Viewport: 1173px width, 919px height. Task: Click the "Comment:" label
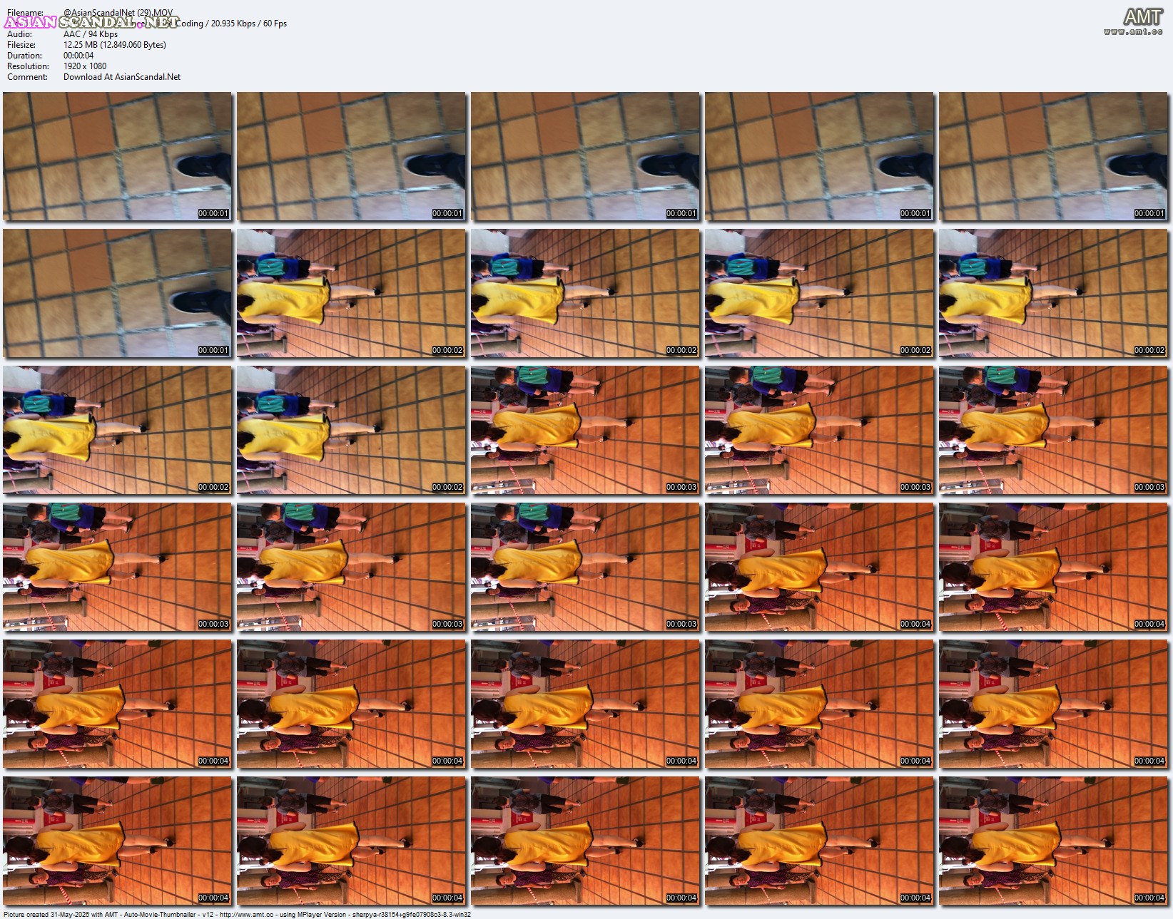[x=27, y=77]
